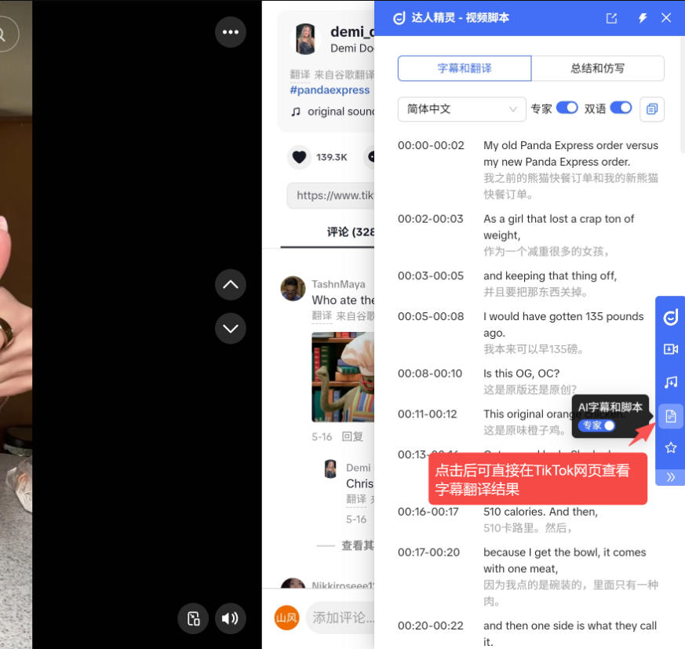The width and height of the screenshot is (685, 649).
Task: Collapse side toolbar with double chevron
Action: click(x=671, y=477)
